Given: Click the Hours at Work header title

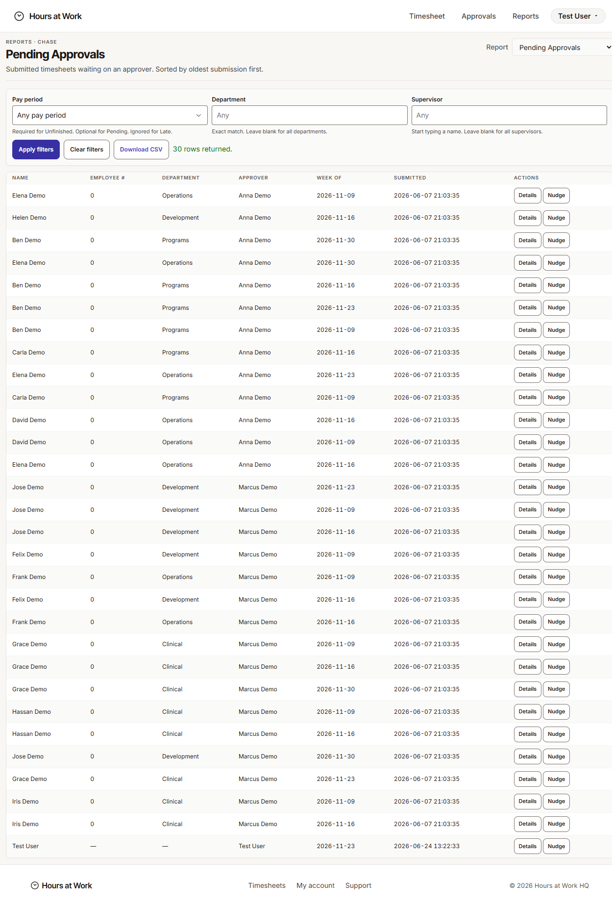Looking at the screenshot, I should 55,16.
